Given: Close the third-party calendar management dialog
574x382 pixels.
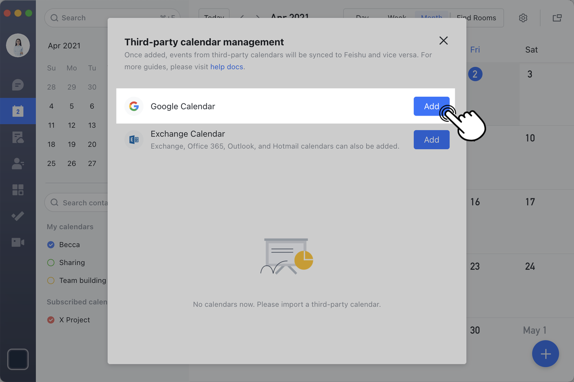Looking at the screenshot, I should pyautogui.click(x=444, y=41).
